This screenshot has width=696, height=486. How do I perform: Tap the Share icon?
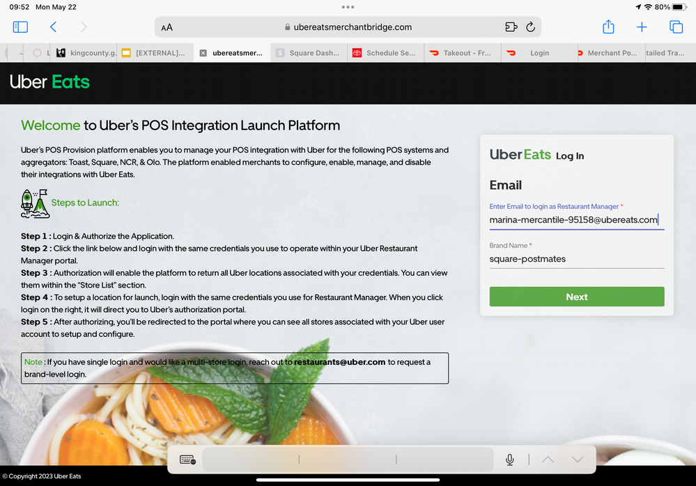(608, 27)
